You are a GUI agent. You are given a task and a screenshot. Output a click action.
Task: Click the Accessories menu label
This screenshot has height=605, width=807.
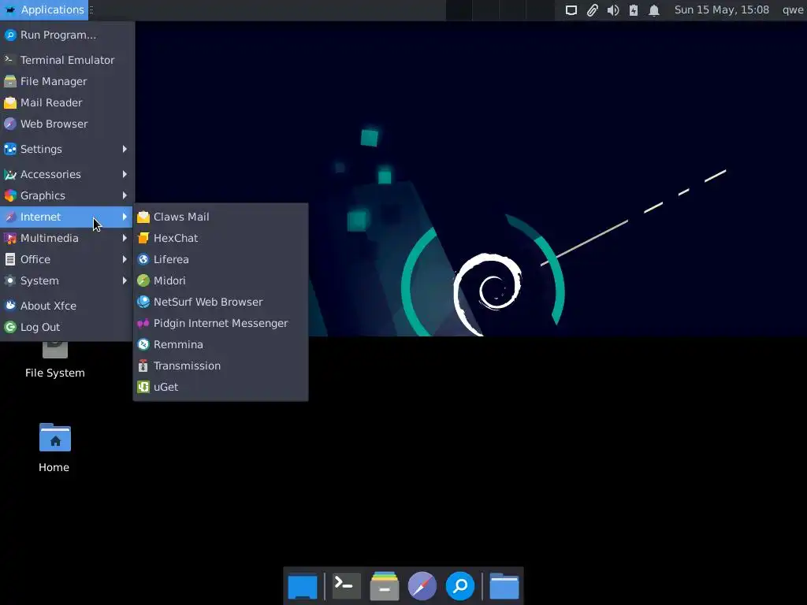pyautogui.click(x=50, y=174)
